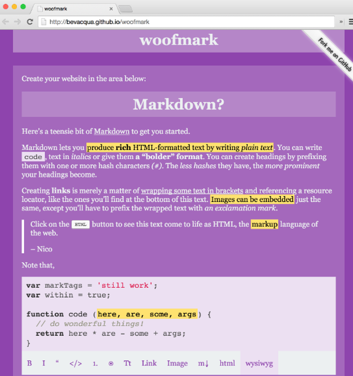The image size is (353, 376).
Task: Open the browser hamburger menu
Action: coord(351,22)
